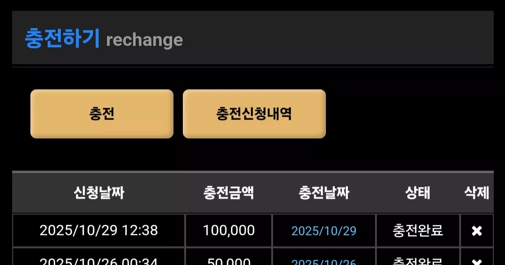Click the empty header area beside rechange

338,38
